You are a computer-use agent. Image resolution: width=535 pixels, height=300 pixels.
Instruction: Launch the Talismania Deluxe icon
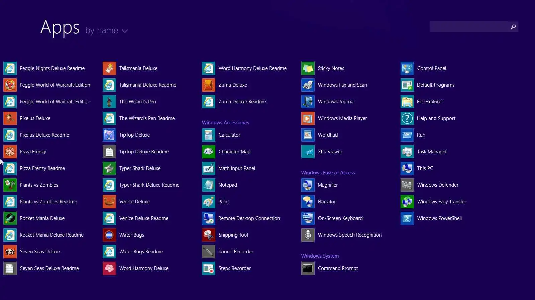(109, 68)
